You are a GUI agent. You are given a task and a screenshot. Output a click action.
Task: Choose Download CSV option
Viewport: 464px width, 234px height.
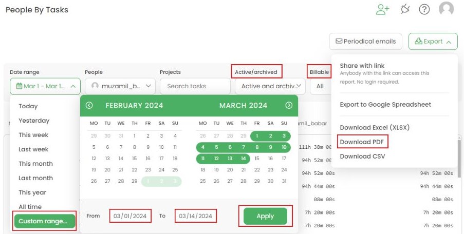362,157
